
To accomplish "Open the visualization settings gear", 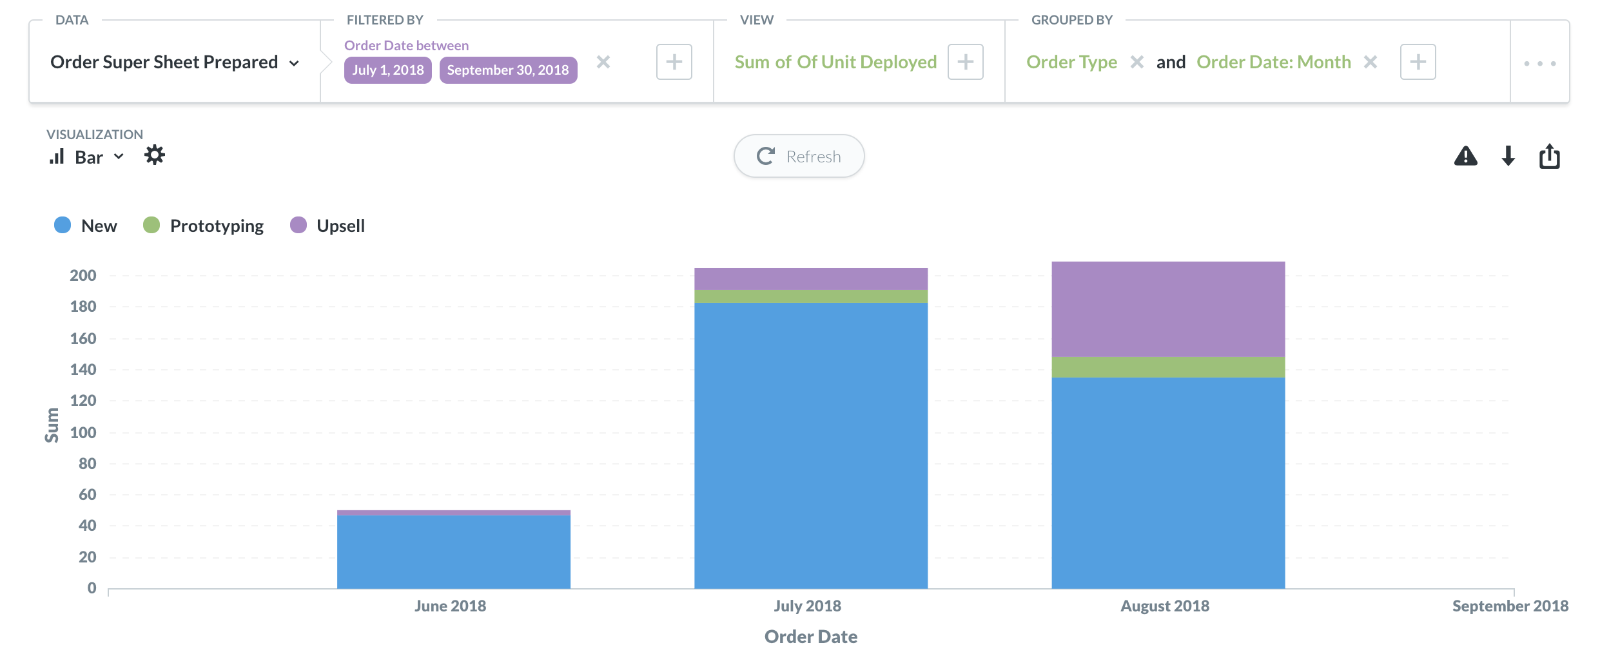I will 154,155.
